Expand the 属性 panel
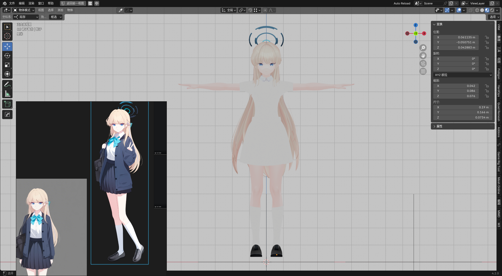The height and width of the screenshot is (276, 502). pos(439,126)
